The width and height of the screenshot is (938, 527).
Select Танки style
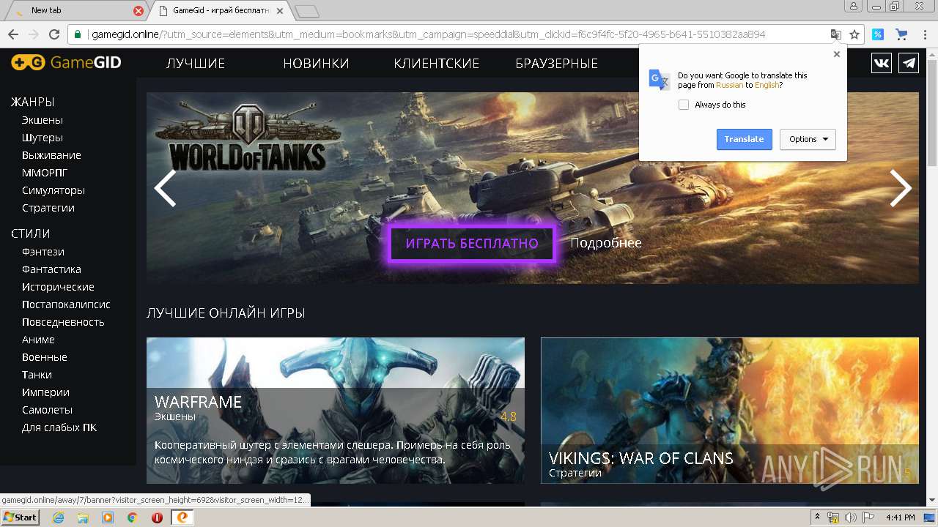(x=37, y=375)
